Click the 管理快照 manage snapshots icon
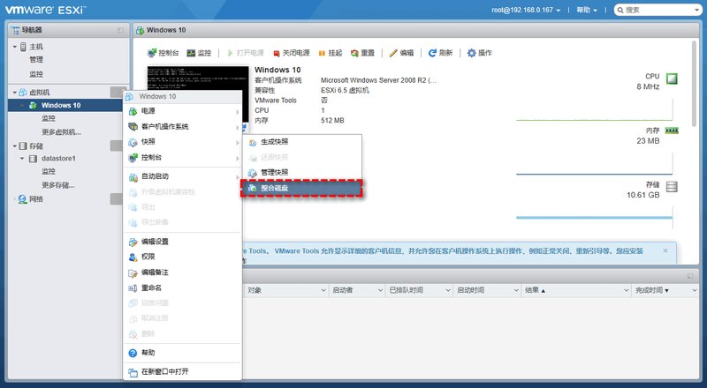The image size is (707, 388). point(253,173)
